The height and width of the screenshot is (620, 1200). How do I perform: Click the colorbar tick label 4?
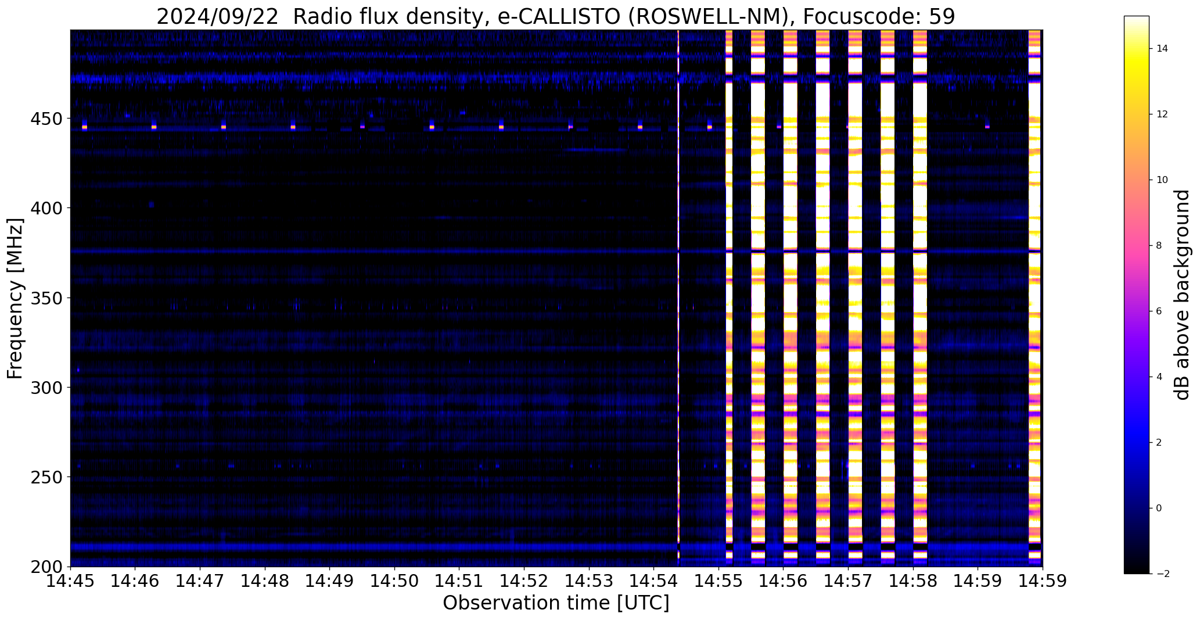pos(1159,377)
